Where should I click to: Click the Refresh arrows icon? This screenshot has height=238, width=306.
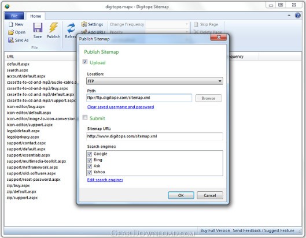pos(71,28)
